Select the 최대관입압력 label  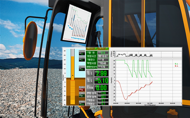coord(92,67)
